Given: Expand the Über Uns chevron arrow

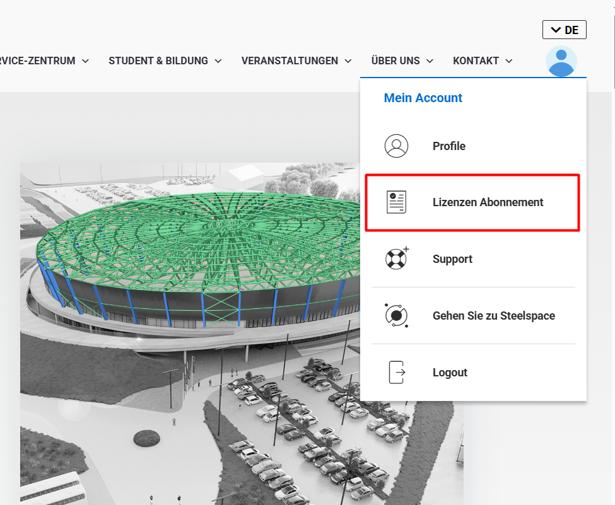Looking at the screenshot, I should point(430,61).
